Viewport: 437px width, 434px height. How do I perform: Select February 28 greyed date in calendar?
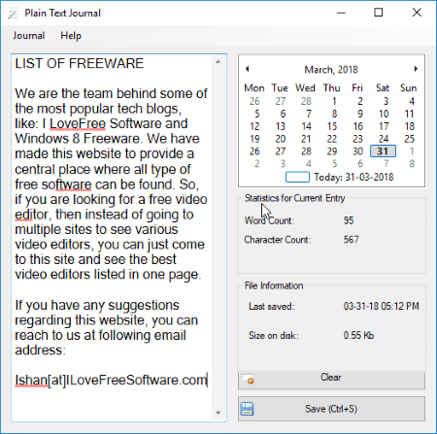point(306,101)
